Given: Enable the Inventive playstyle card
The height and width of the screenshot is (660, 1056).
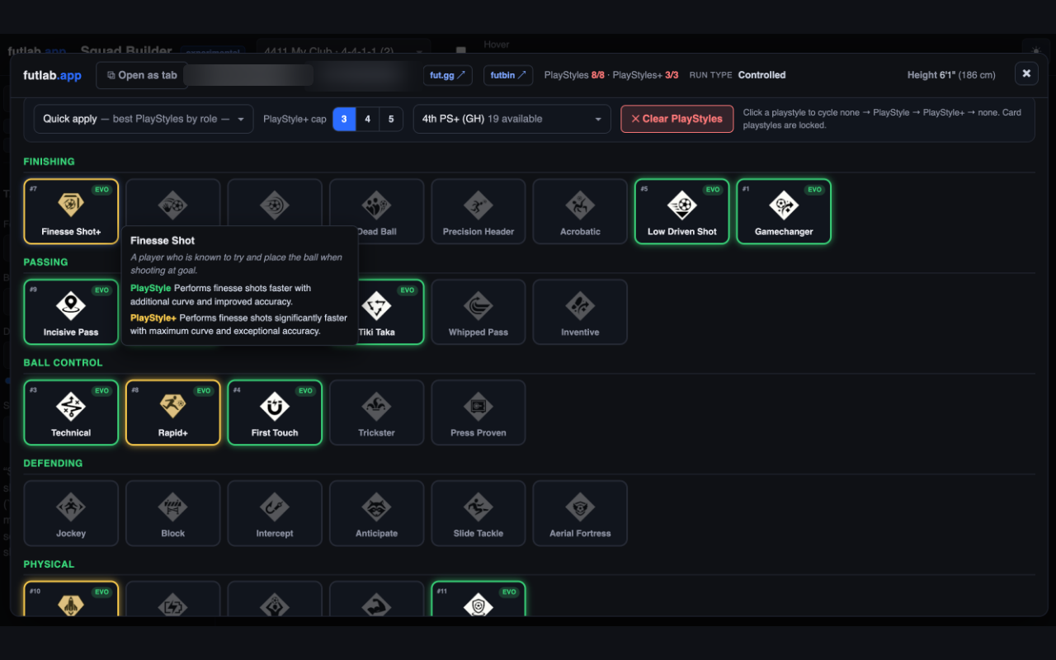Looking at the screenshot, I should 580,313.
